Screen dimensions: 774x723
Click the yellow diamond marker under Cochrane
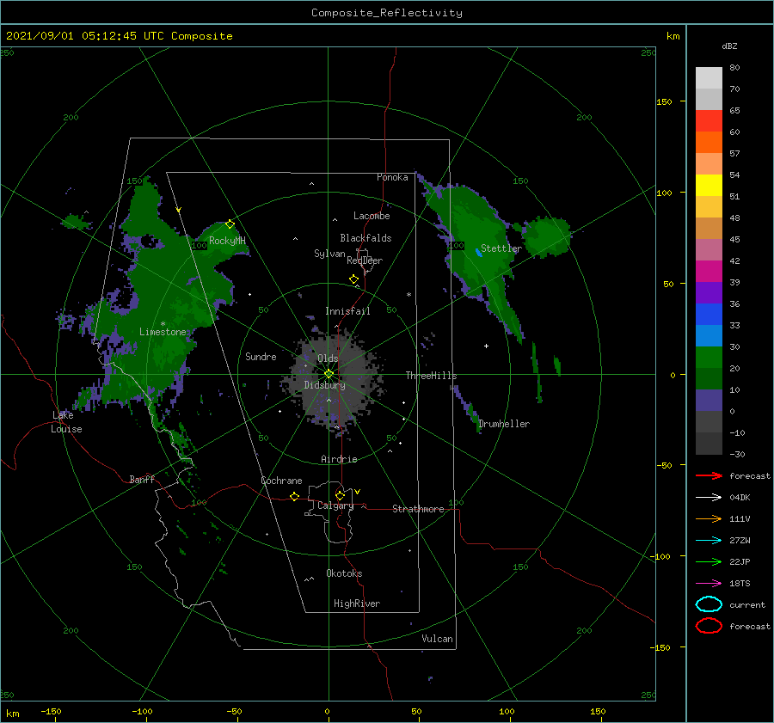[x=295, y=497]
